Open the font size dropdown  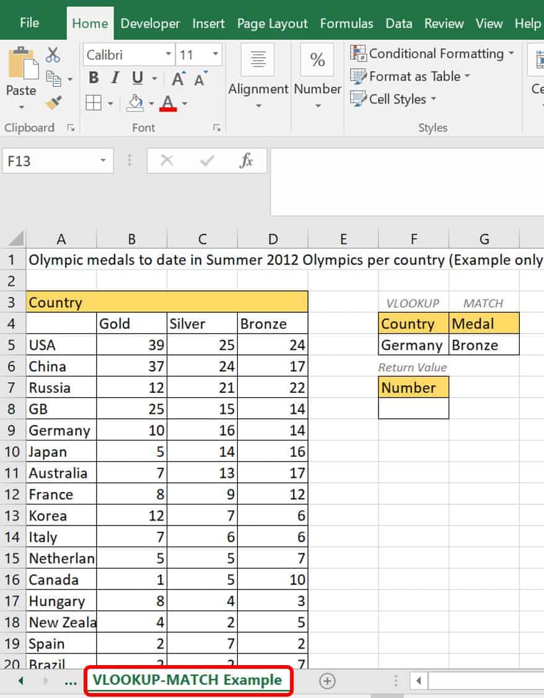pos(216,55)
